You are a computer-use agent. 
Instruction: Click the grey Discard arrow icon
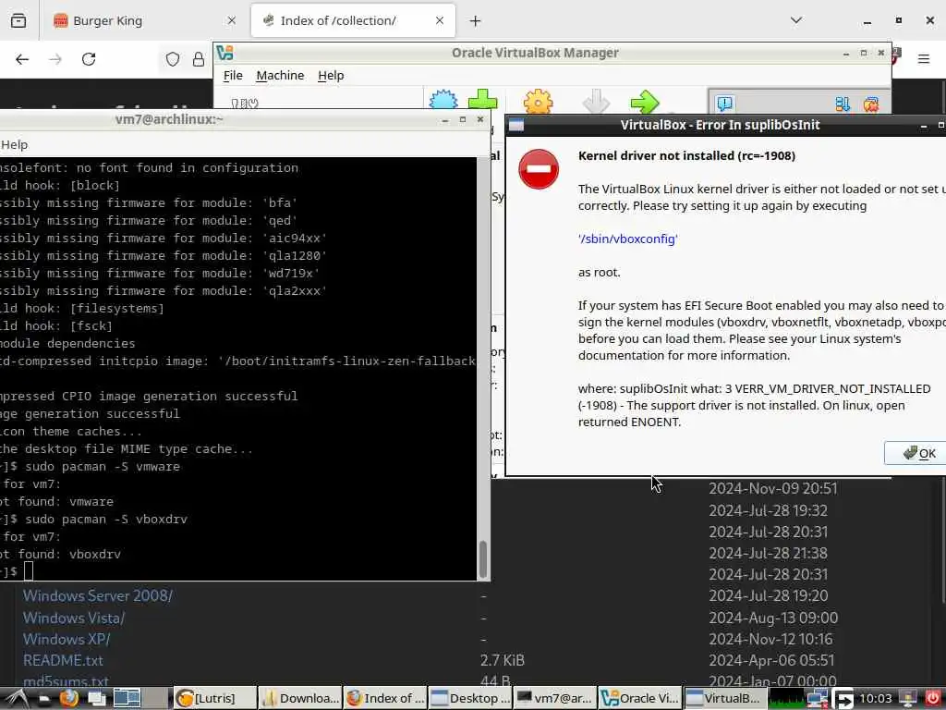596,102
